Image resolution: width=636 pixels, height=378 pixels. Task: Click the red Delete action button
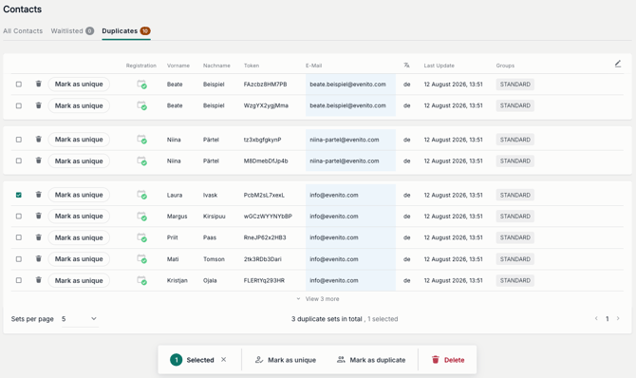(x=448, y=360)
